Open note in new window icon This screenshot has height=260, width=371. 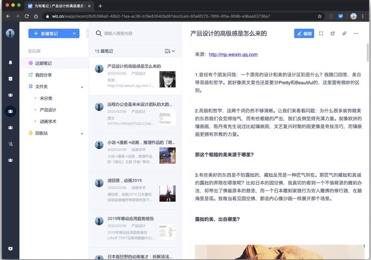332,33
